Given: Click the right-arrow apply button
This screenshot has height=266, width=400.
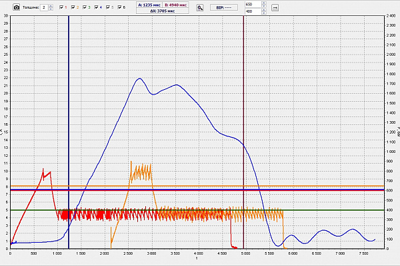Looking at the screenshot, I should pos(275,7).
